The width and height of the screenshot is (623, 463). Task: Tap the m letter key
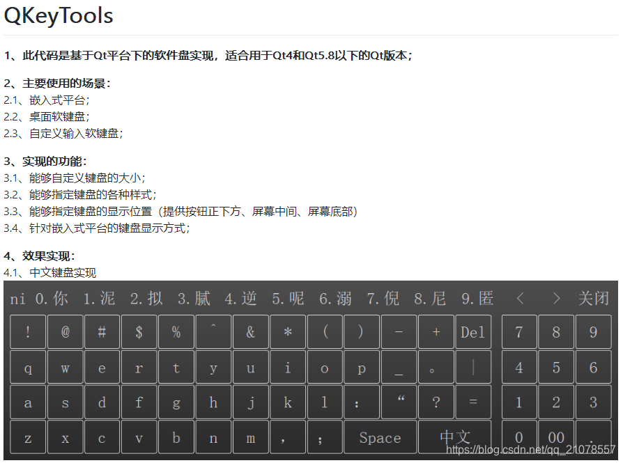pos(250,437)
